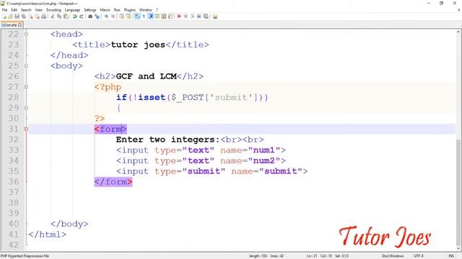Click the vertical scrollbar up arrow
This screenshot has width=462, height=259.
459,32
